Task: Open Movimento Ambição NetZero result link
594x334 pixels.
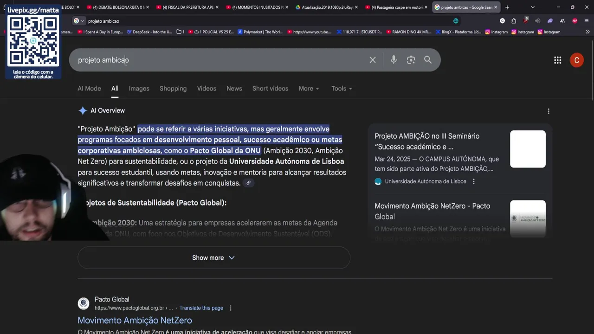Action: coord(135,321)
